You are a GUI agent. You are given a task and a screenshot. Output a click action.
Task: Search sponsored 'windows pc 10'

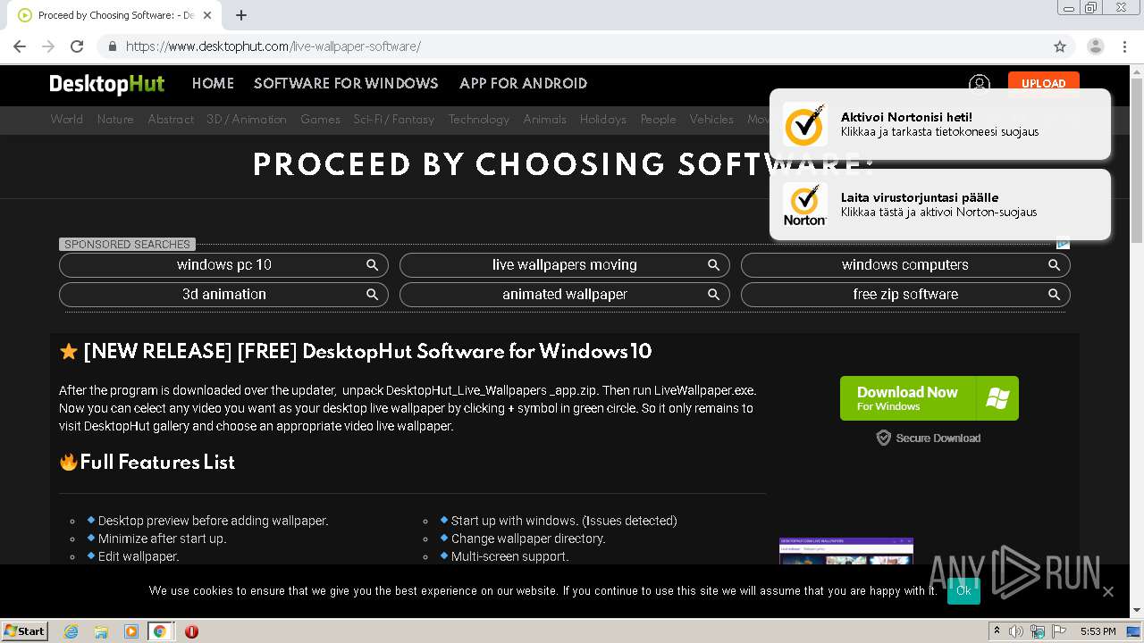pyautogui.click(x=223, y=265)
